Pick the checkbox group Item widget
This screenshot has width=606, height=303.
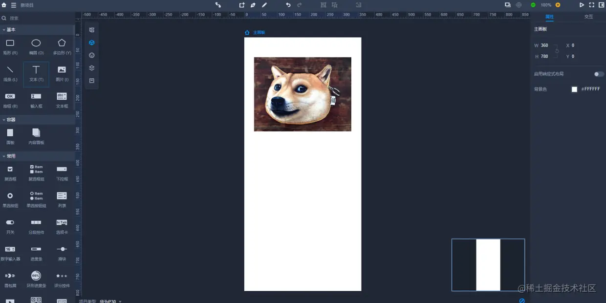coord(36,173)
